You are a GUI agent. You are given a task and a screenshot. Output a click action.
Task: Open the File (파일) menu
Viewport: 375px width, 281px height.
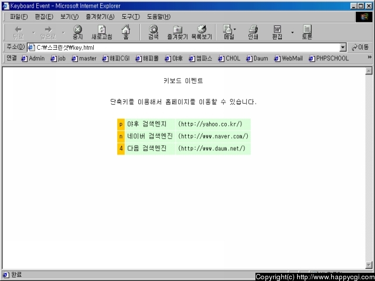click(x=18, y=16)
